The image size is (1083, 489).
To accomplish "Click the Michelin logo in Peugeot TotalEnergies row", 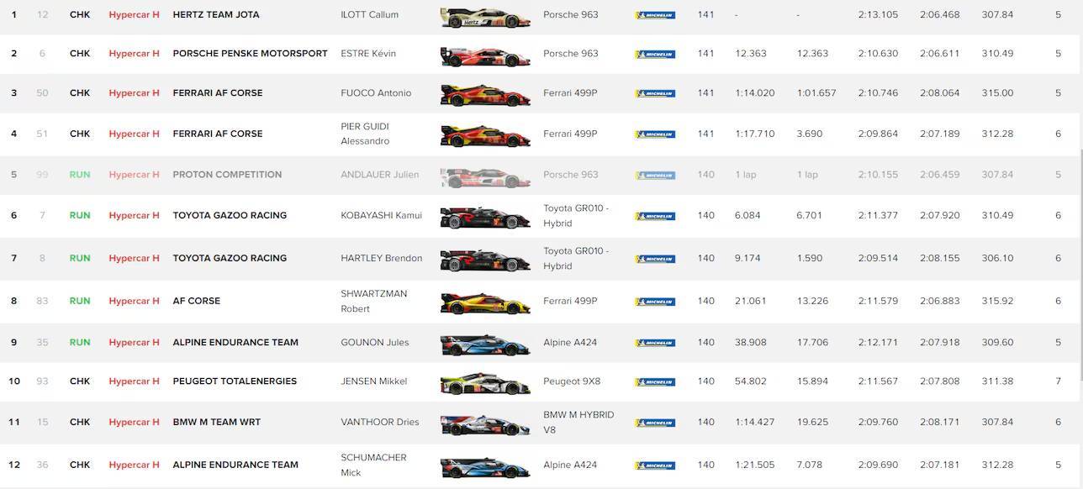I will 655,382.
